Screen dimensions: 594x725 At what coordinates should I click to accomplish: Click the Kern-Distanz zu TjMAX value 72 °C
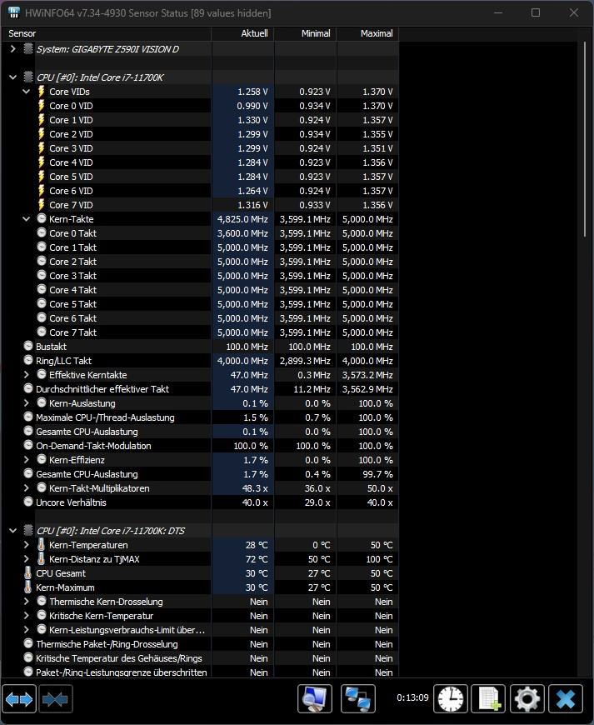(x=257, y=559)
